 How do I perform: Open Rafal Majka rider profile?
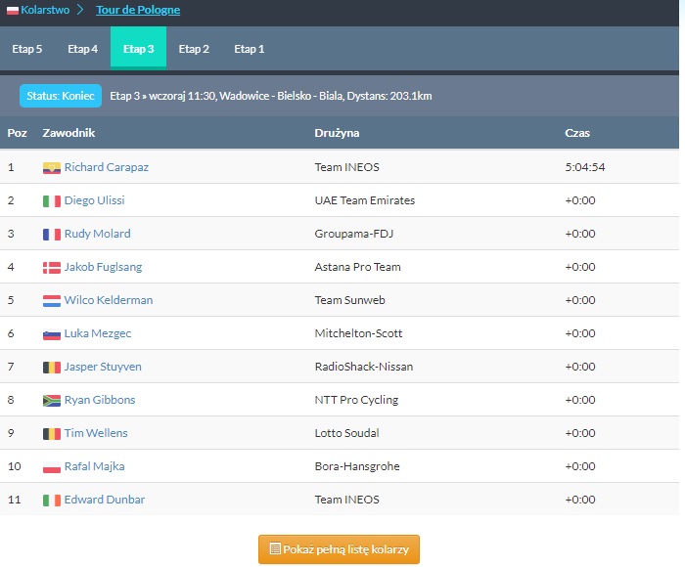click(x=94, y=466)
